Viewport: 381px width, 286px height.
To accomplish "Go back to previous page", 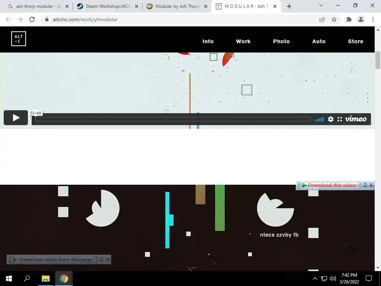I will pos(8,19).
